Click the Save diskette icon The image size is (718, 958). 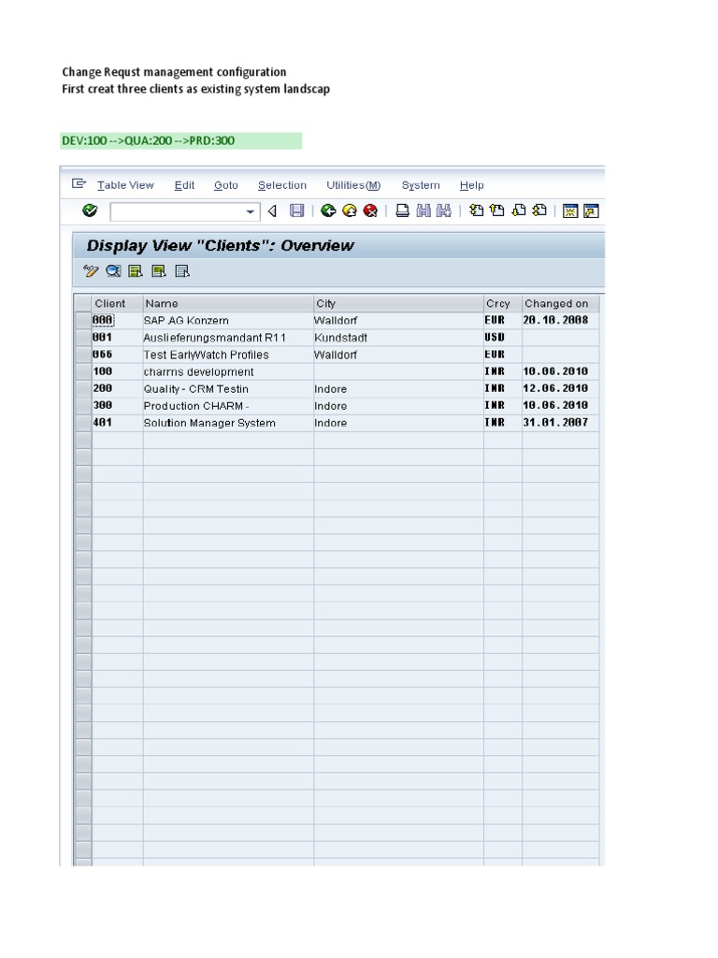[x=296, y=210]
